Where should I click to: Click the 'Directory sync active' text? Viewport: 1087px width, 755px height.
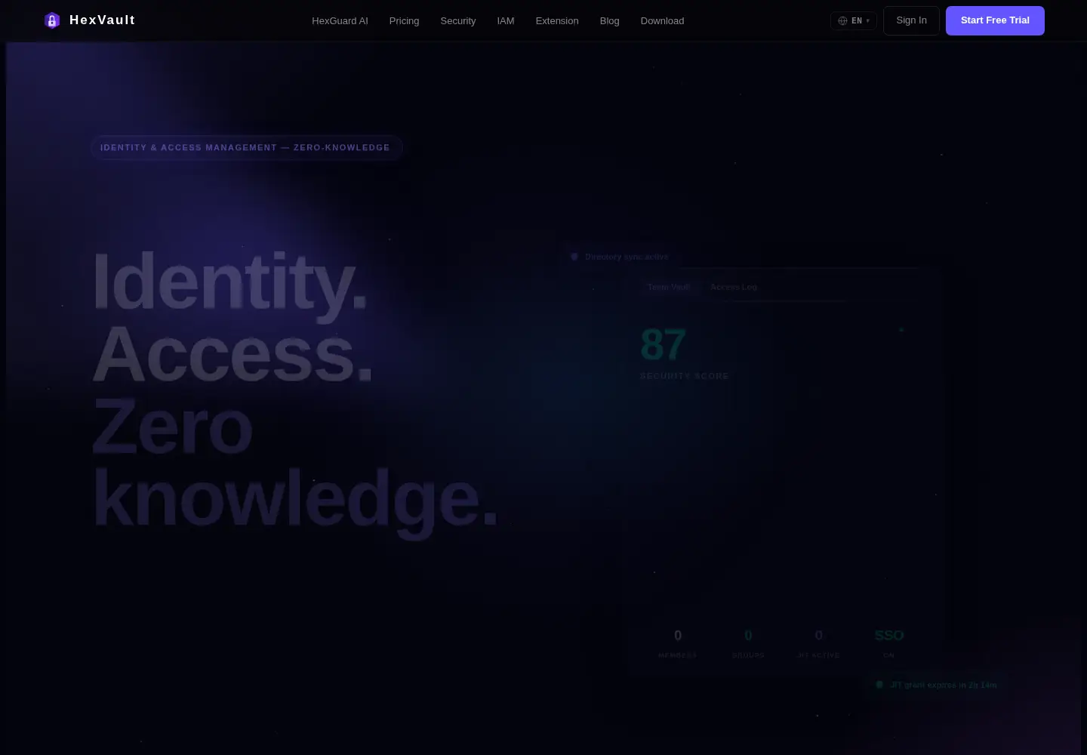click(x=627, y=257)
